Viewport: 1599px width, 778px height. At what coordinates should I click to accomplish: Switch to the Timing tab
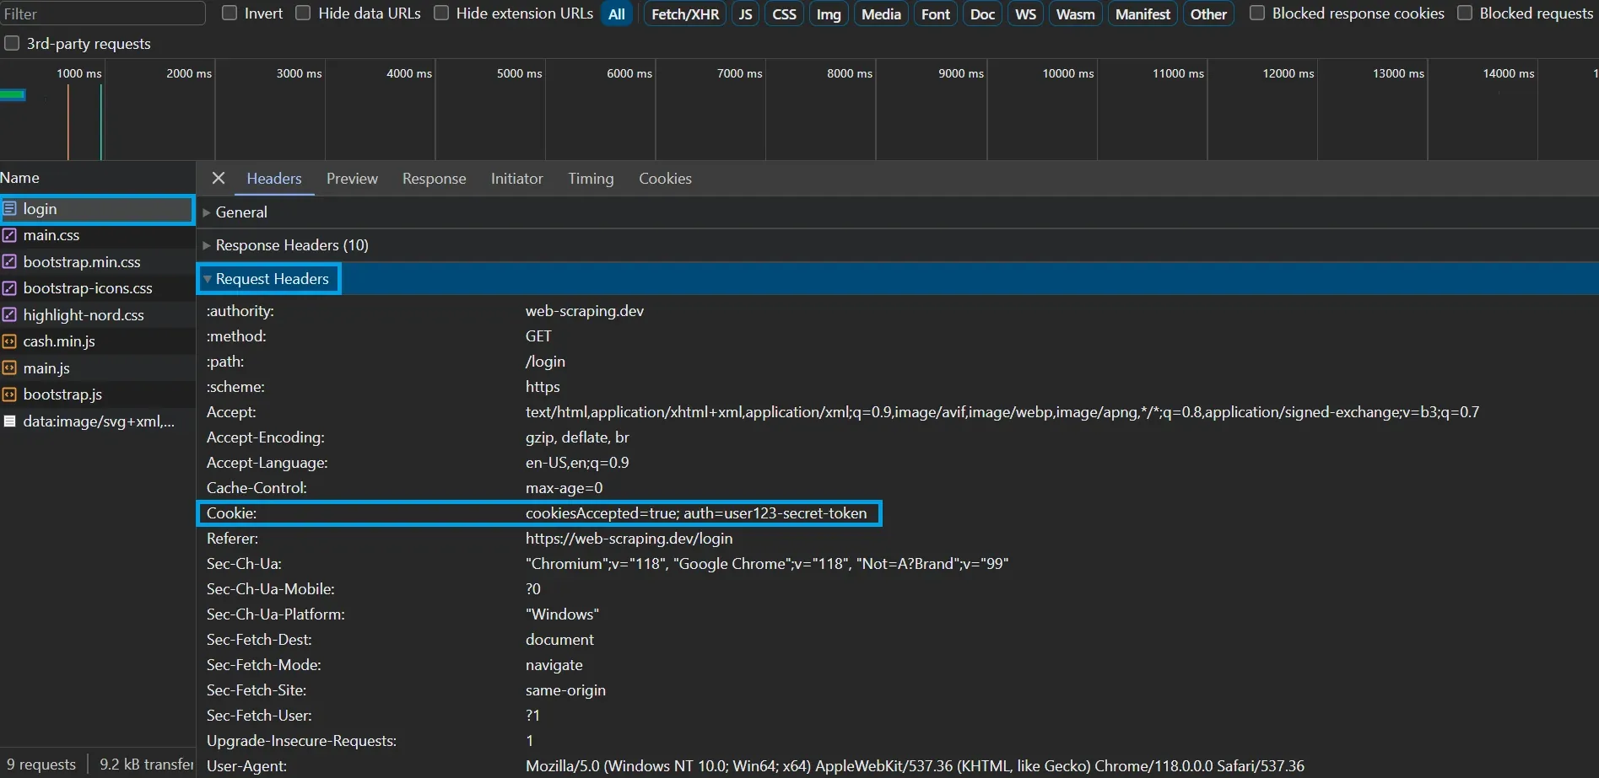click(590, 178)
